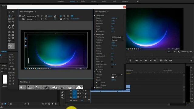Open the Title Properties panel menu
The height and width of the screenshot is (109, 194).
(108, 12)
